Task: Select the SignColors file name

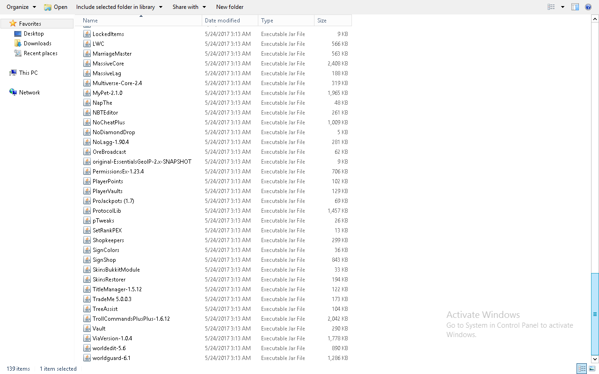Action: (x=106, y=250)
